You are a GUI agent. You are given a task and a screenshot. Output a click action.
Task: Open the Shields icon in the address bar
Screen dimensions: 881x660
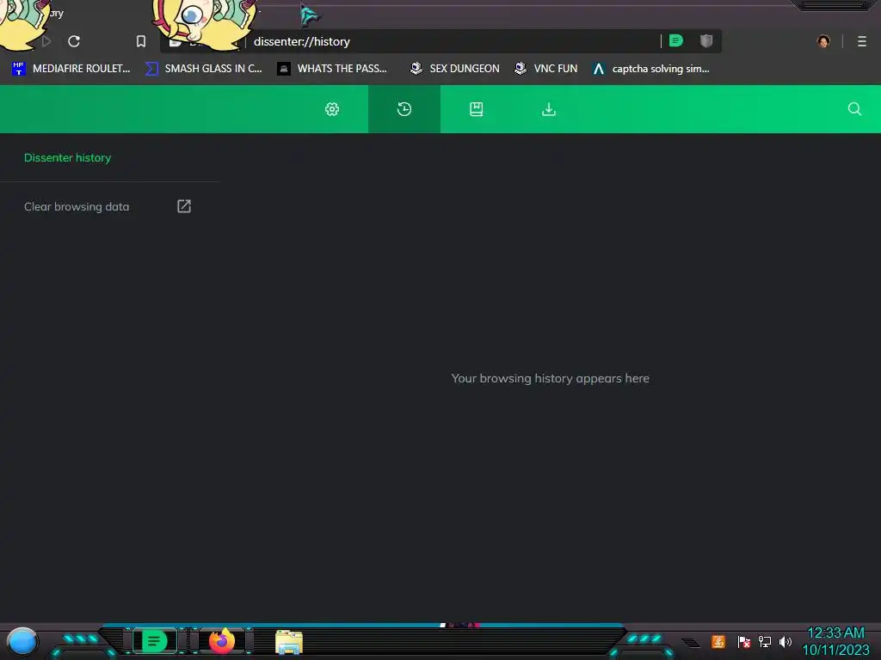click(x=706, y=40)
